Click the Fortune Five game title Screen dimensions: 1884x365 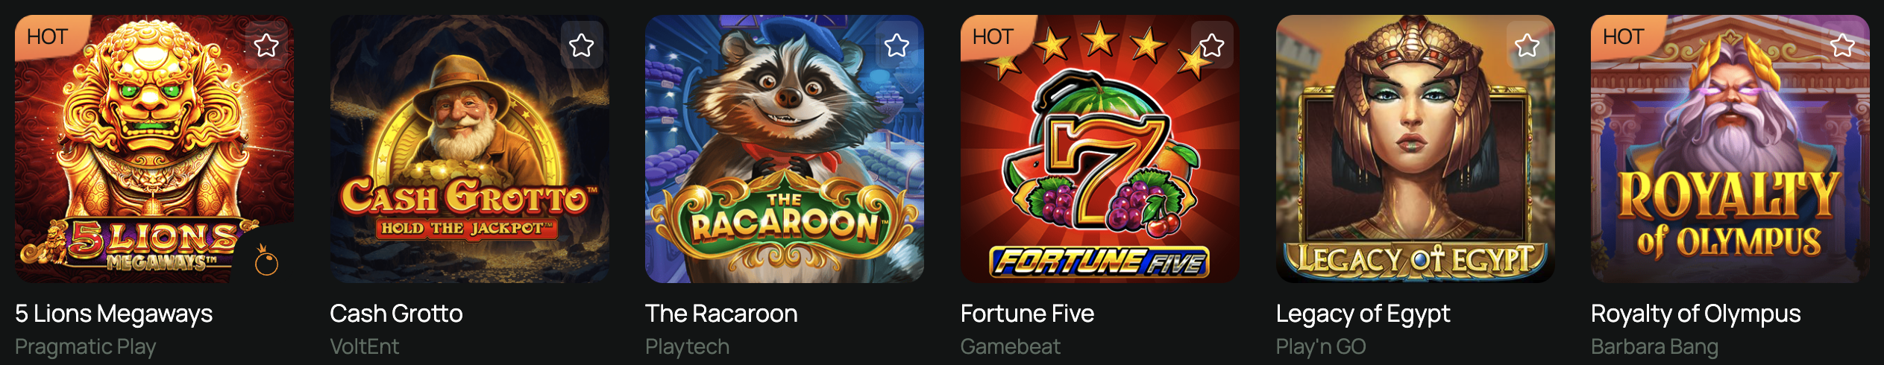tap(1027, 314)
